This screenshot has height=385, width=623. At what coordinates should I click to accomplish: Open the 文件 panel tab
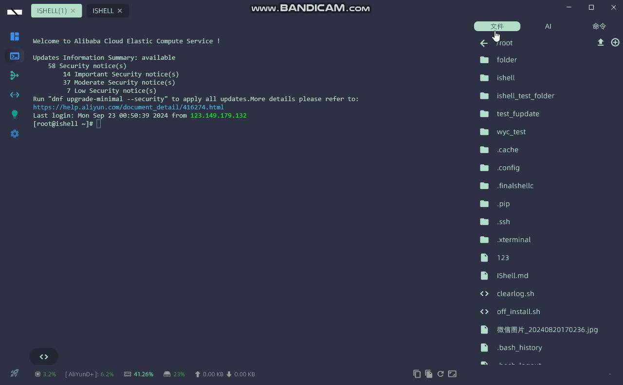[497, 26]
